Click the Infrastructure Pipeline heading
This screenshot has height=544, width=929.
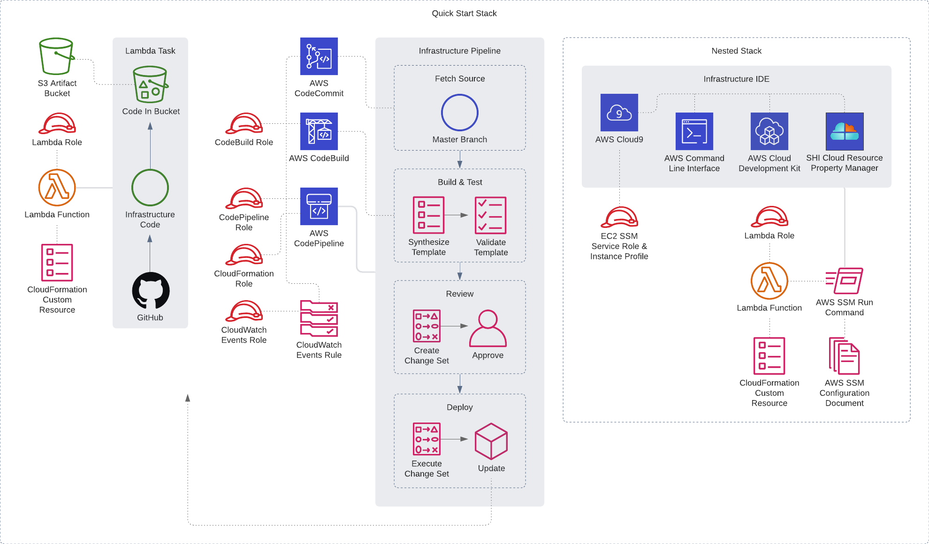[x=460, y=51]
